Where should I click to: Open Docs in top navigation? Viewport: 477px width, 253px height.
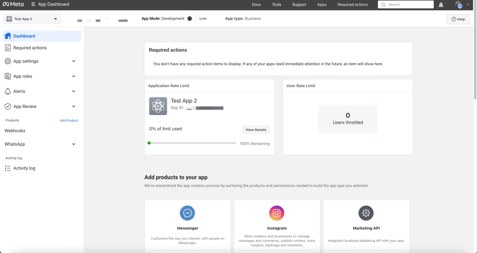[256, 5]
